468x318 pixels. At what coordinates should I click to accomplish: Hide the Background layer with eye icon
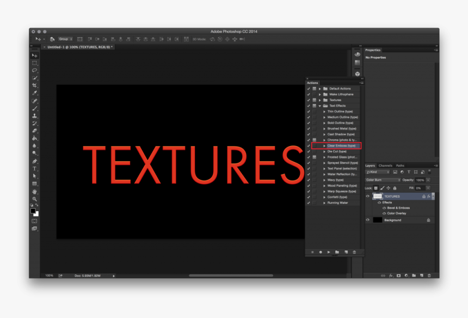tap(368, 220)
